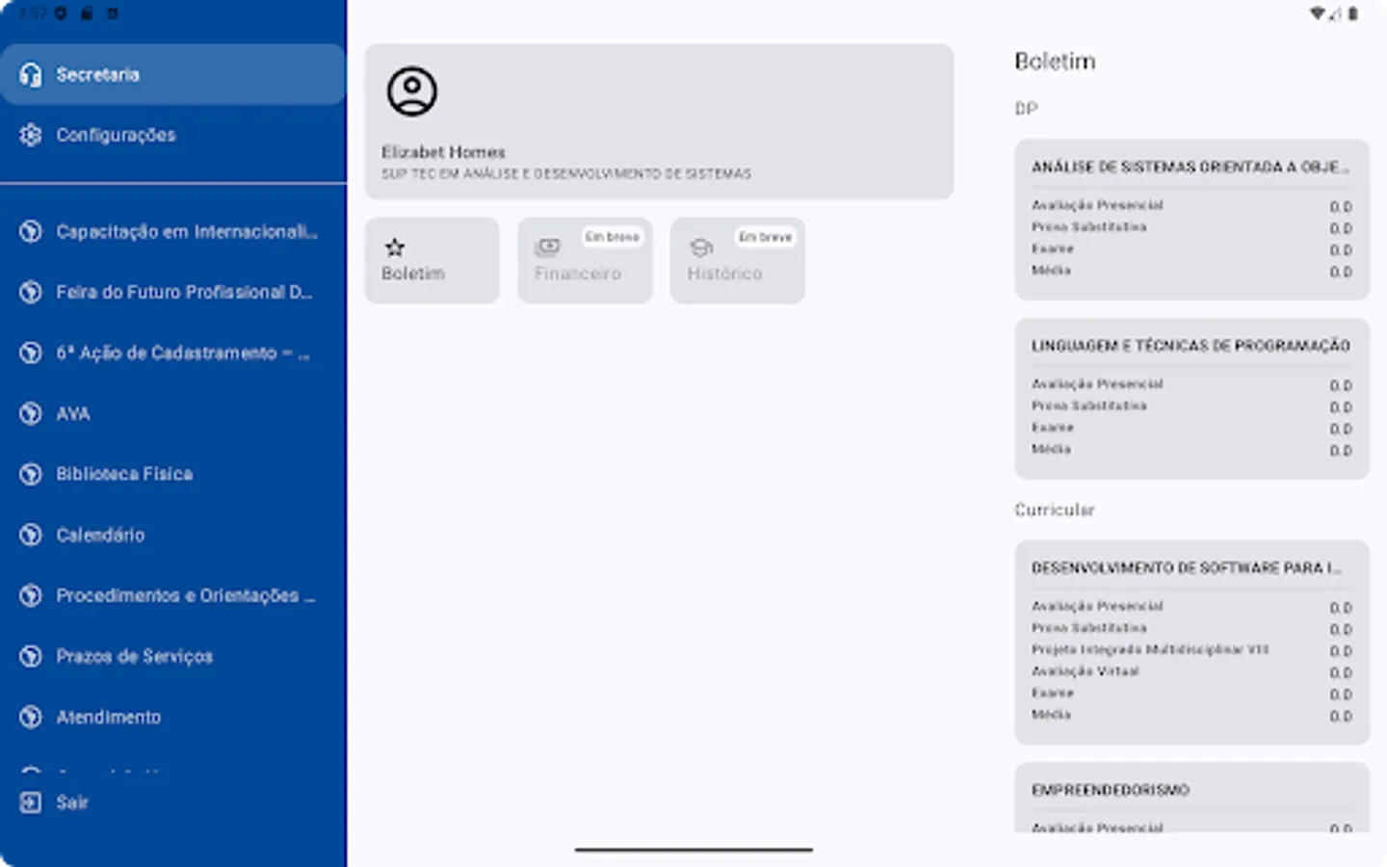Screen dimensions: 1387x867
Task: Click the graduation cap icon on Histórico
Action: [700, 247]
